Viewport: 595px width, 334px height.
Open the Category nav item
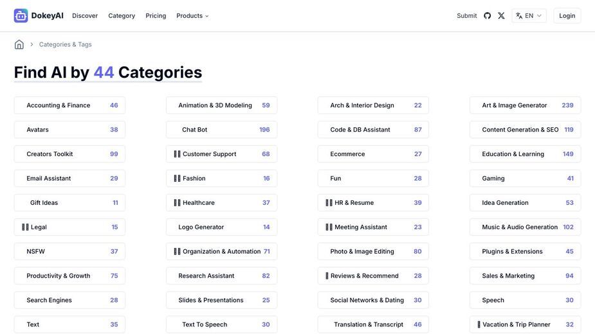[122, 15]
